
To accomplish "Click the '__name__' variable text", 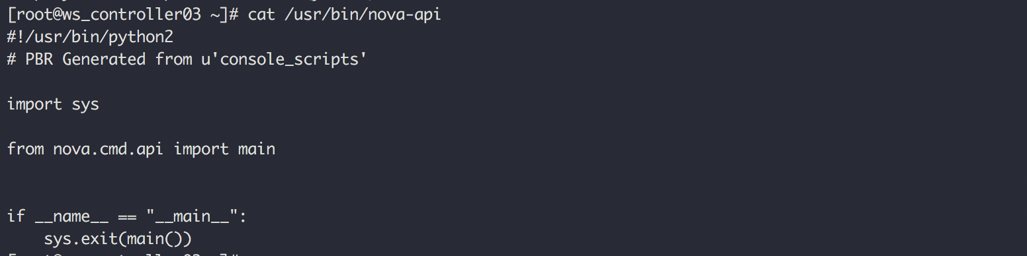I will click(x=71, y=216).
